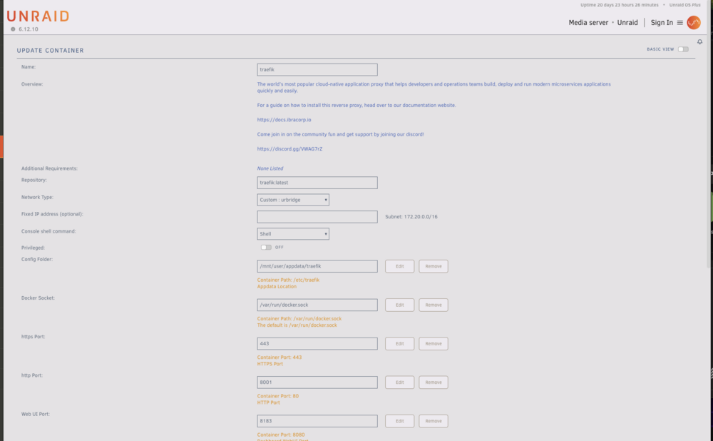713x441 pixels.
Task: Click Remove for http Port
Action: (x=434, y=382)
